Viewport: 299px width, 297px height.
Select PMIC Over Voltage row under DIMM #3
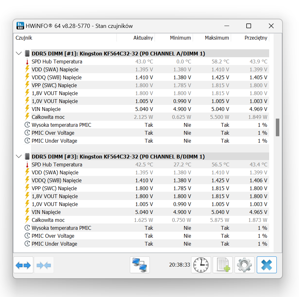point(53,236)
